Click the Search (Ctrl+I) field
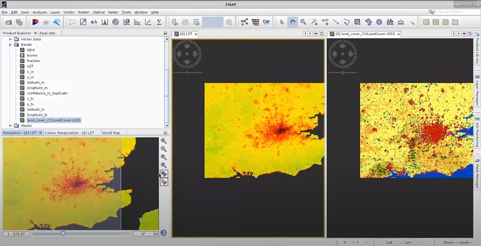 457,12
